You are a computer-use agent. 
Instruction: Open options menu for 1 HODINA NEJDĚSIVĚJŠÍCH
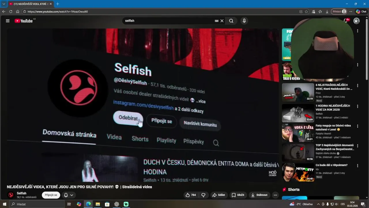pyautogui.click(x=357, y=106)
